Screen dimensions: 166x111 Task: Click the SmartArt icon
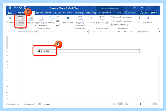click(x=58, y=17)
